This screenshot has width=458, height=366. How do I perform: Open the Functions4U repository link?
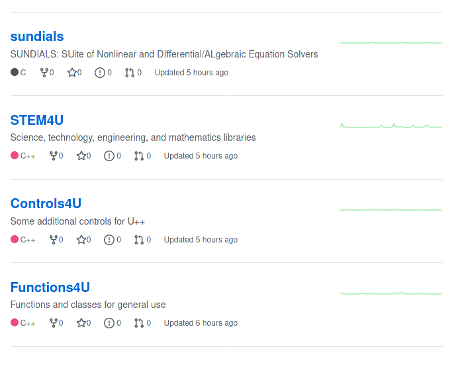coord(50,287)
